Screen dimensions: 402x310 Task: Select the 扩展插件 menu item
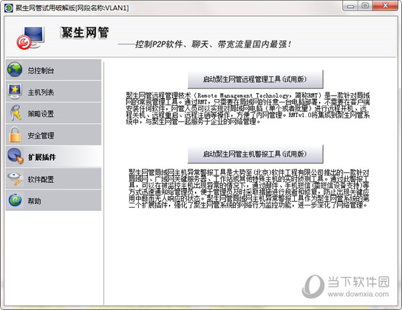point(54,157)
